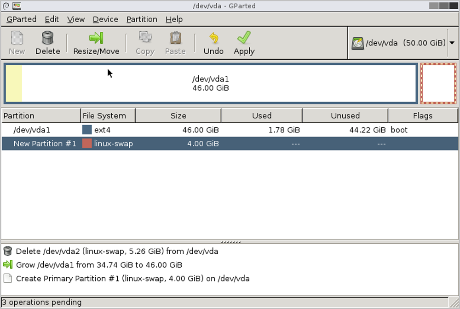The image size is (460, 309).
Task: Open the View menu
Action: [x=76, y=19]
